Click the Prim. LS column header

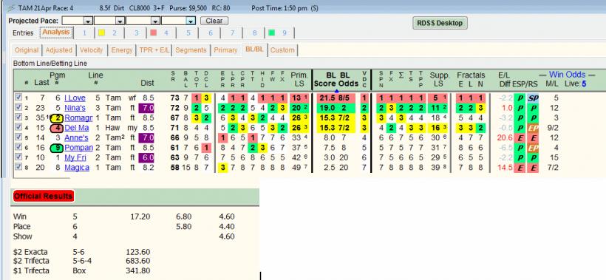(x=299, y=79)
